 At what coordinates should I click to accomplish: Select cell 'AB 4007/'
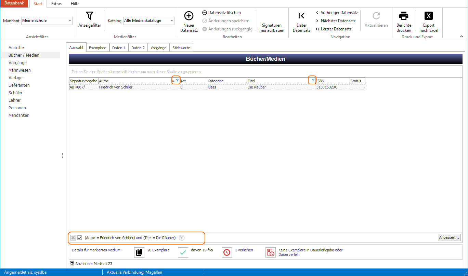[x=83, y=87]
